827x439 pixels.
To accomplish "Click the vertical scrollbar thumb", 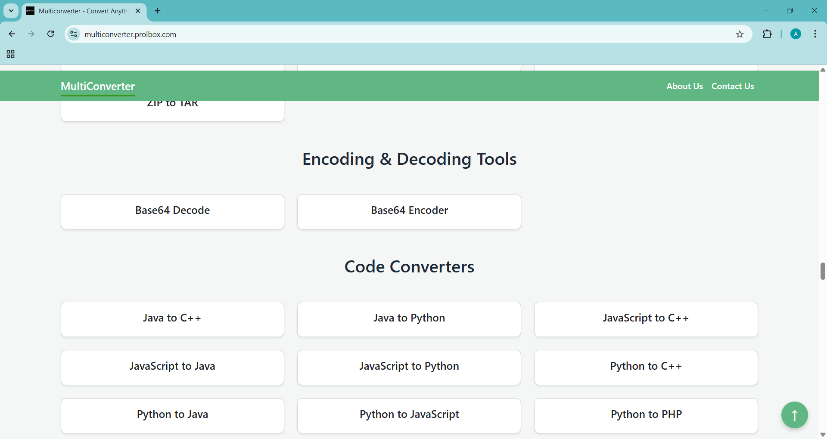I will [x=823, y=271].
